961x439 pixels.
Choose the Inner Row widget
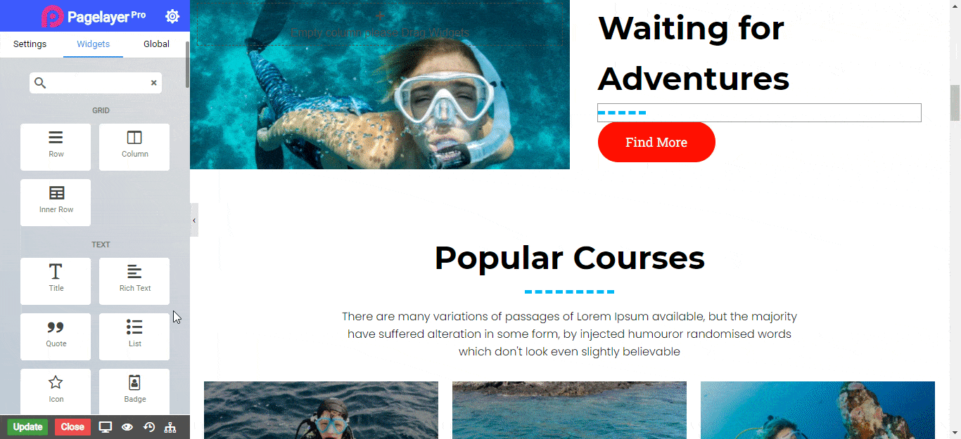(x=56, y=202)
